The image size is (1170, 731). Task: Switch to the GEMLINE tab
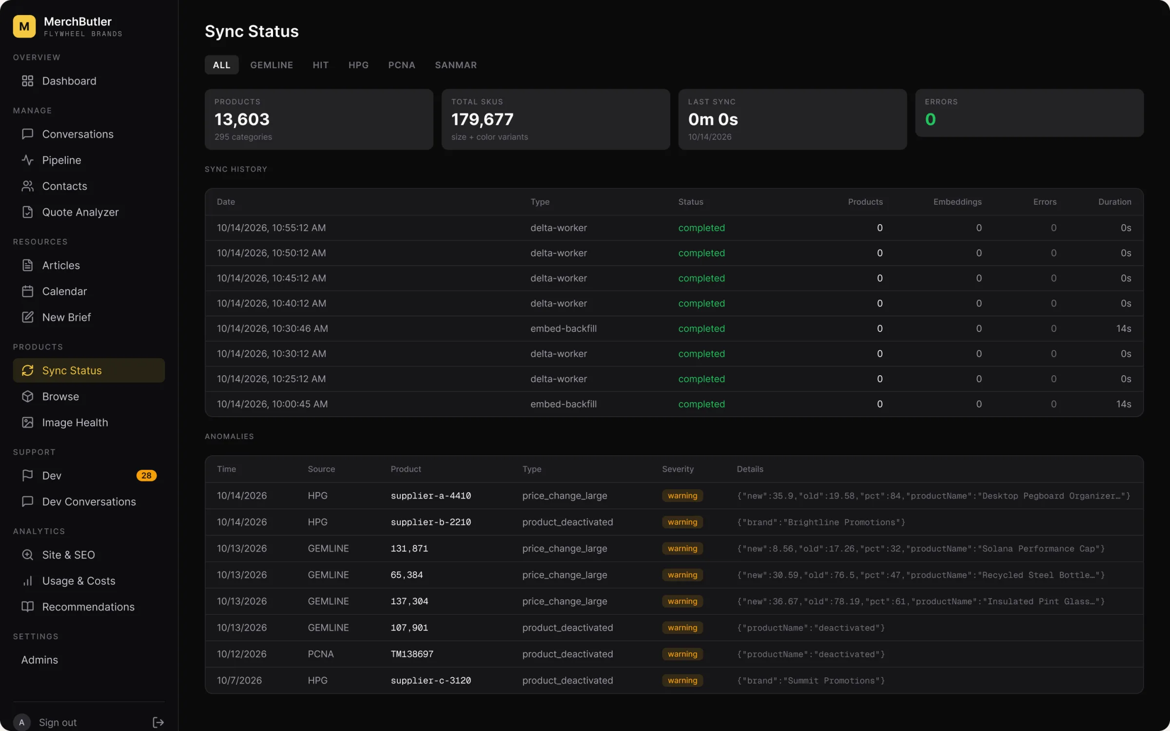point(272,65)
